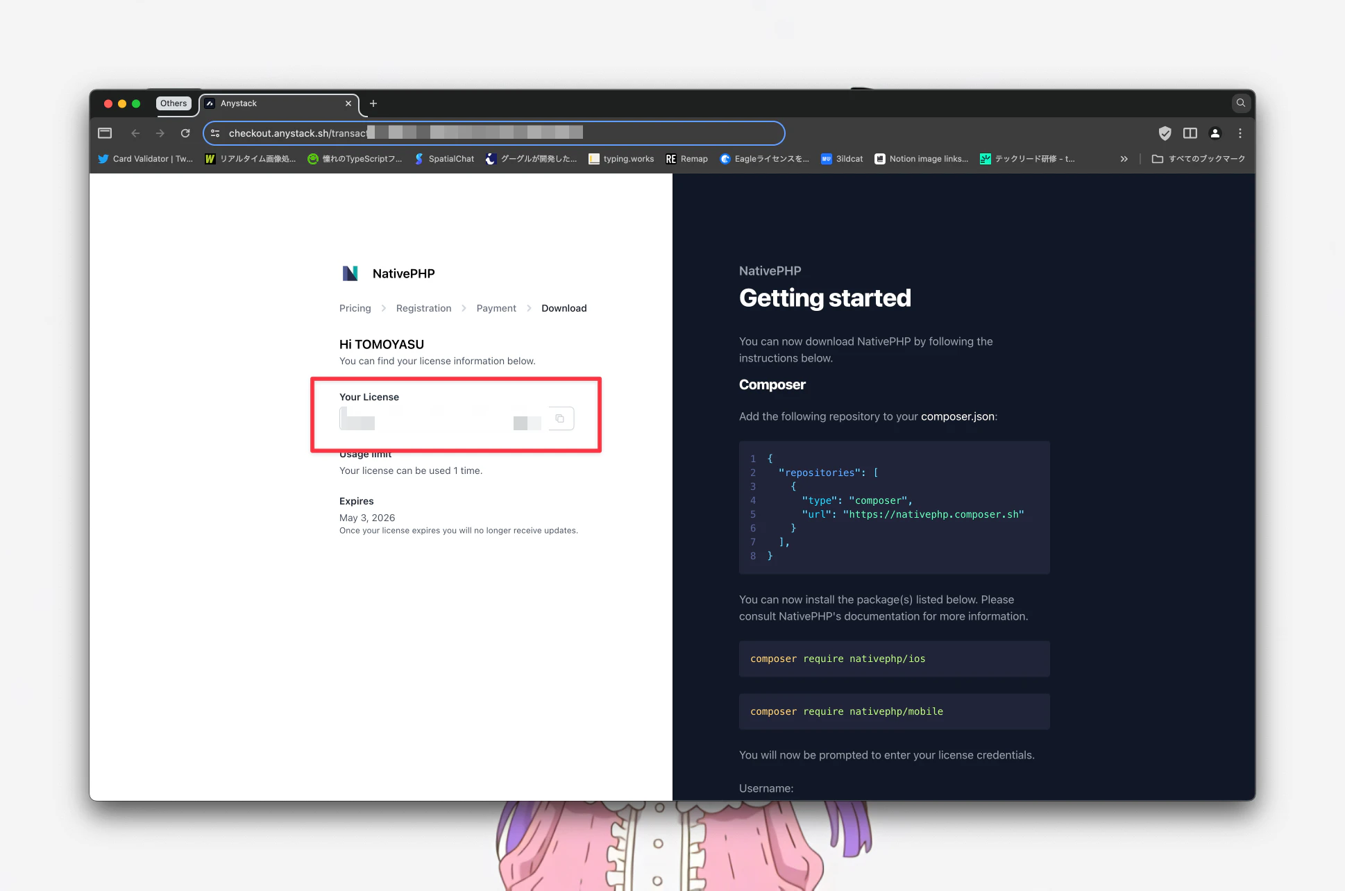This screenshot has height=891, width=1345.
Task: Open the Remap bookmark
Action: tap(686, 159)
